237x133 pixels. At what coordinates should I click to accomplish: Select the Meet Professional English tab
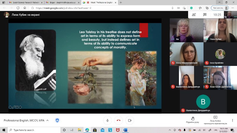pos(100,3)
